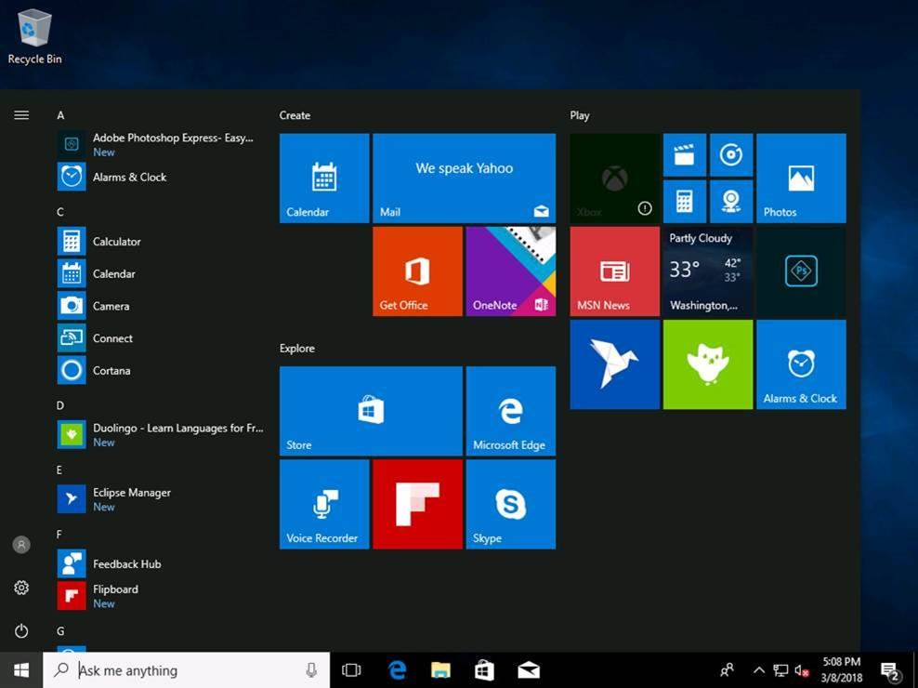Open Cortana in the app list
918x688 pixels.
tap(162, 370)
